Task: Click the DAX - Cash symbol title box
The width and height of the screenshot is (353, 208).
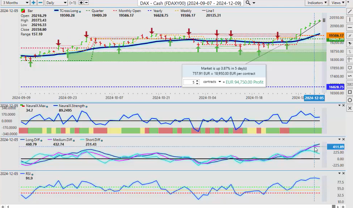Action: click(x=191, y=3)
